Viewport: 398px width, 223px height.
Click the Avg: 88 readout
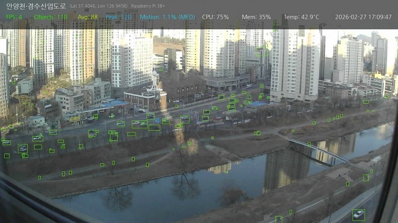tap(87, 17)
